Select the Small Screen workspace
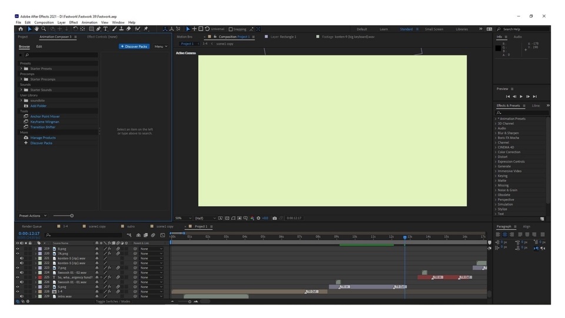The width and height of the screenshot is (565, 318). click(x=434, y=29)
